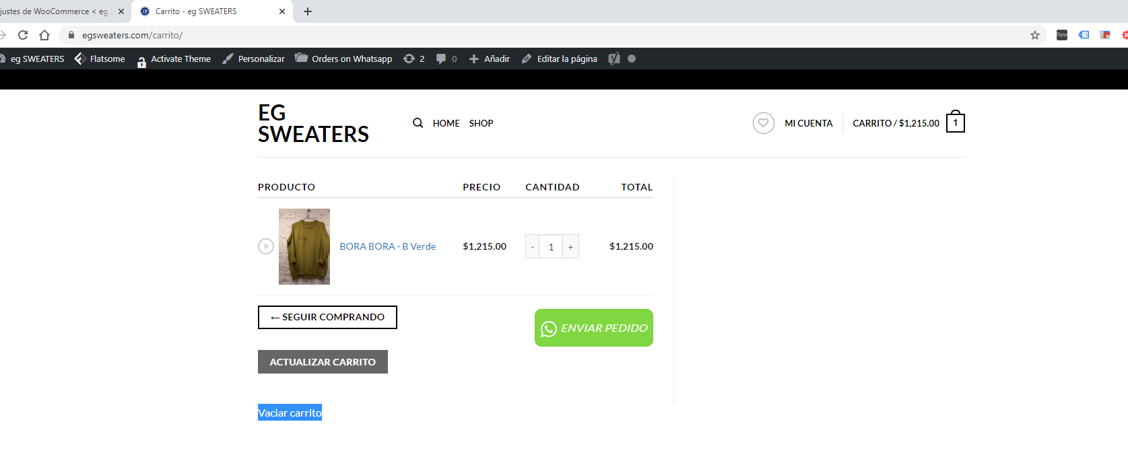Open the red-blue extension icon in browser toolbar
The height and width of the screenshot is (459, 1128).
tap(1105, 35)
